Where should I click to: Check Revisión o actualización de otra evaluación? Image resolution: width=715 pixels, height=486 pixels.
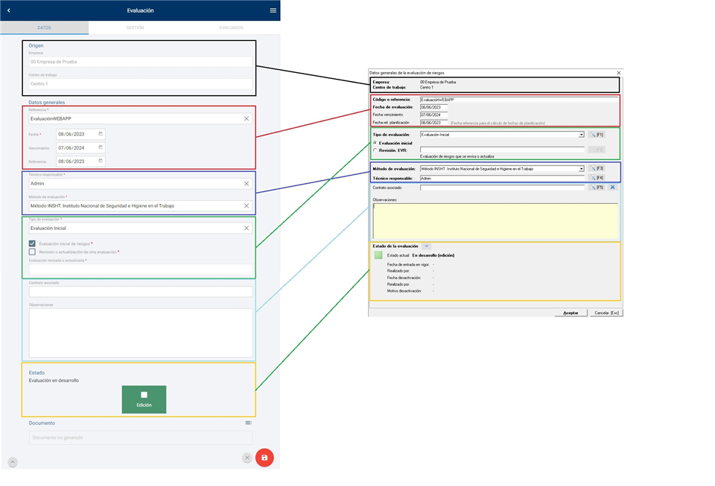coord(32,252)
